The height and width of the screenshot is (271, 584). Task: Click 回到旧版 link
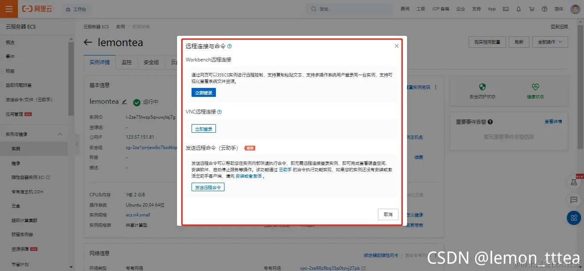(x=560, y=26)
